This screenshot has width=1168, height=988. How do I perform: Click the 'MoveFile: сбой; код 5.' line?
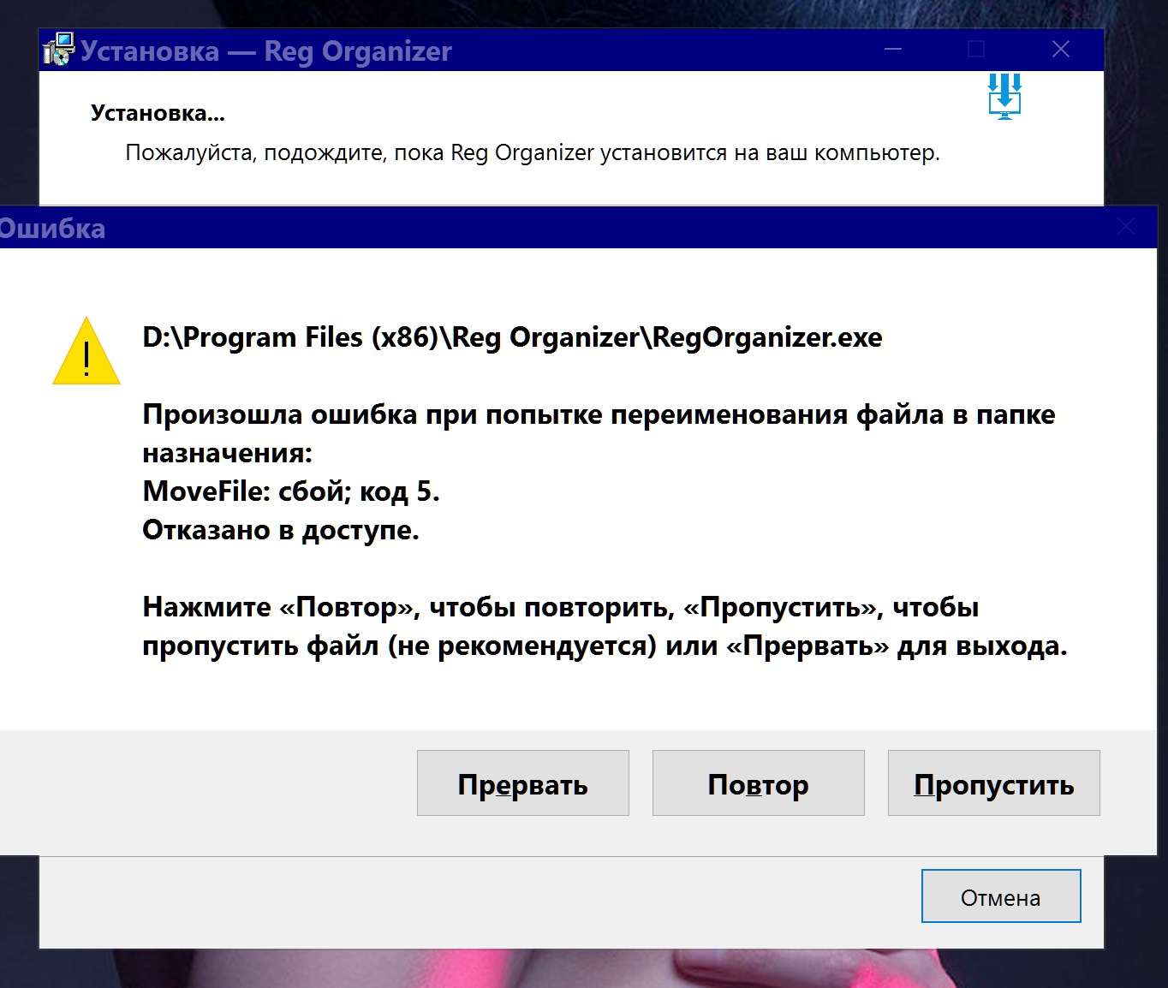coord(291,491)
